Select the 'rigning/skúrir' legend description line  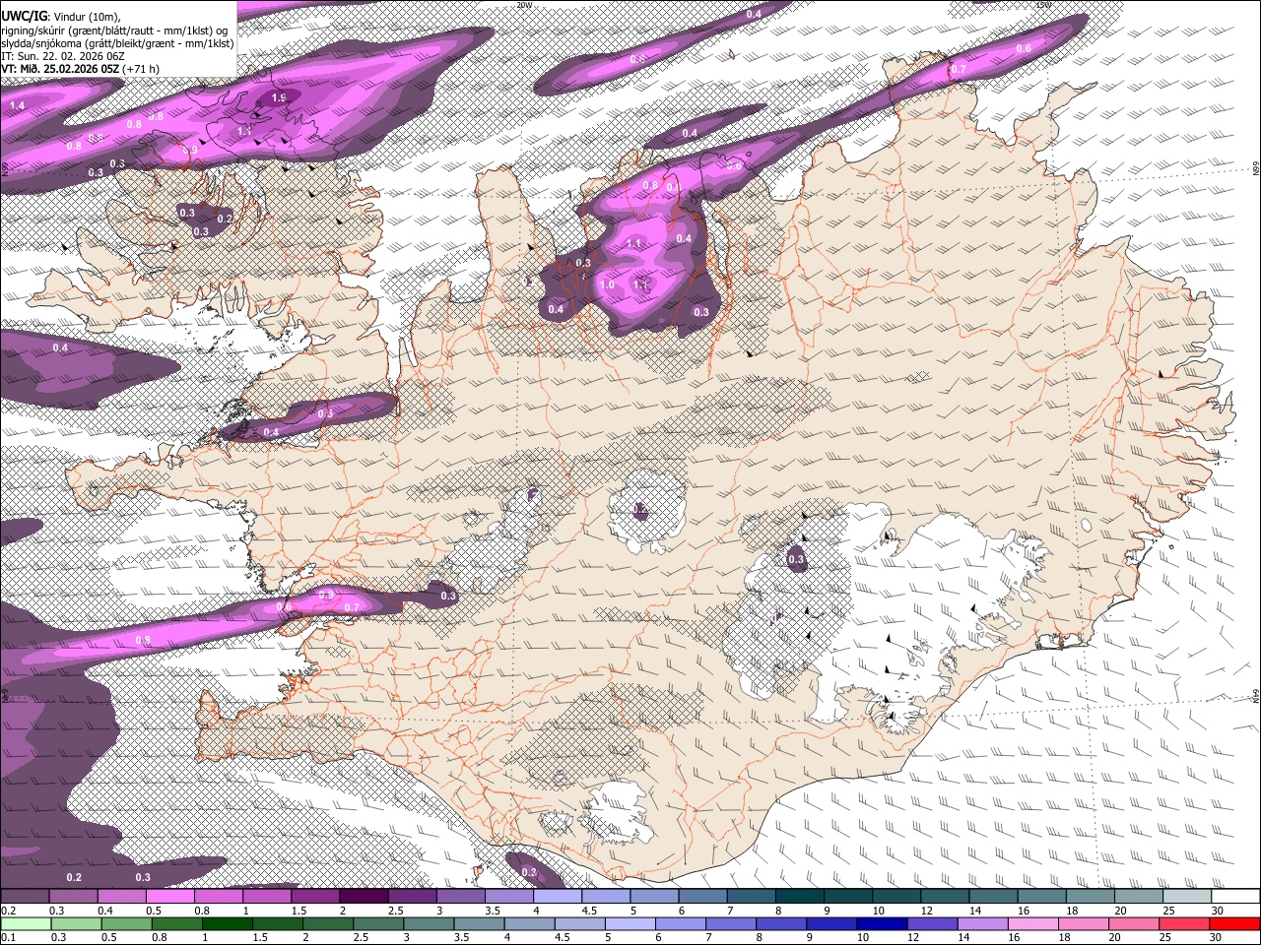[116, 31]
